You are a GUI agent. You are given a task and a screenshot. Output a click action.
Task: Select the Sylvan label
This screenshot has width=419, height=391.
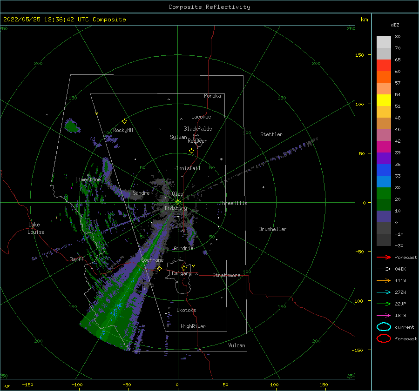(x=178, y=137)
